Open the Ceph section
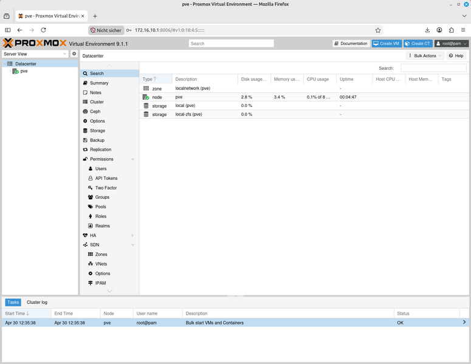This screenshot has width=471, height=364. [x=109, y=111]
